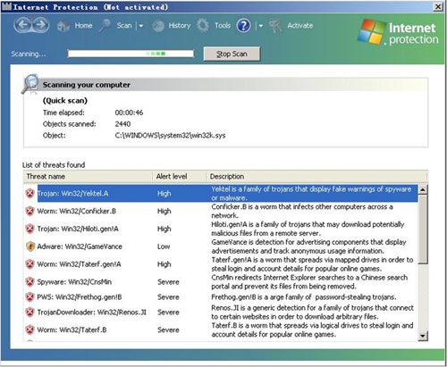The image size is (447, 367).
Task: Select the Worm: Win32/Taterf.B row
Action: tap(221, 329)
